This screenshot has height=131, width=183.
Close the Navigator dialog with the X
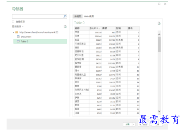pyautogui.click(x=165, y=4)
